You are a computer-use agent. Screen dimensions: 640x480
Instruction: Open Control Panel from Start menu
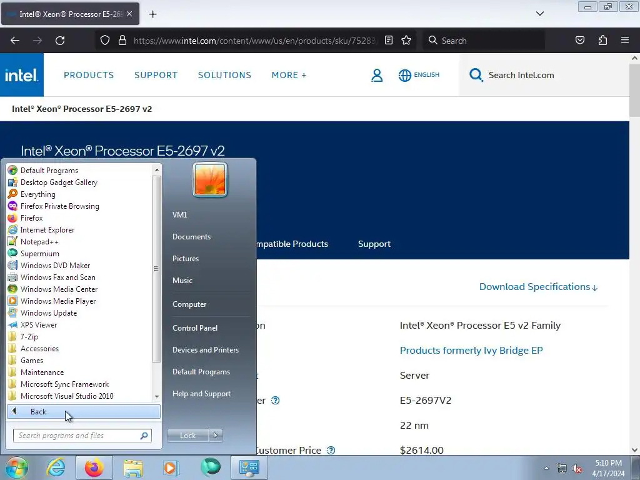coord(195,327)
